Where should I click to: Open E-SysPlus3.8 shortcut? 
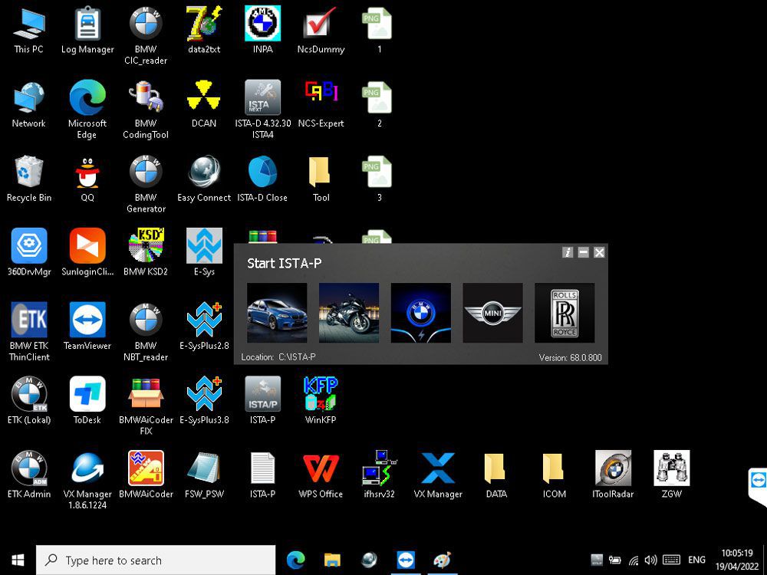[204, 401]
